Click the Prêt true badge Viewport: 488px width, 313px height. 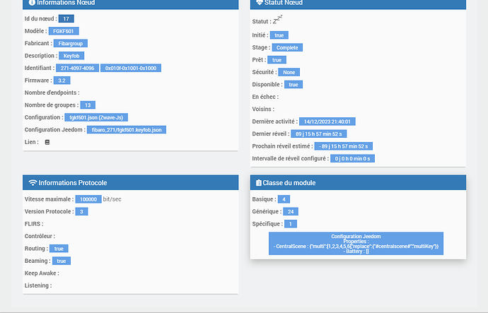[277, 59]
